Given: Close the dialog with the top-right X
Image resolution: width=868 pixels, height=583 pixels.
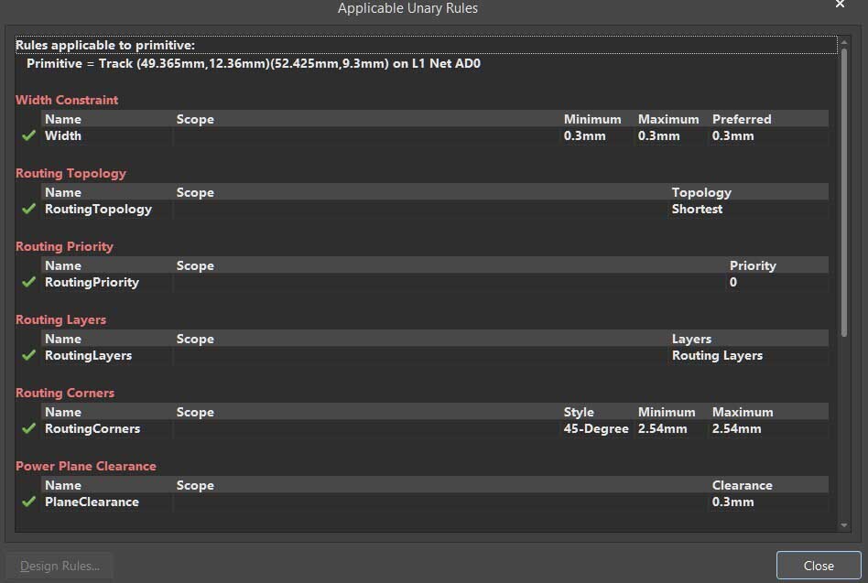Looking at the screenshot, I should [x=840, y=5].
